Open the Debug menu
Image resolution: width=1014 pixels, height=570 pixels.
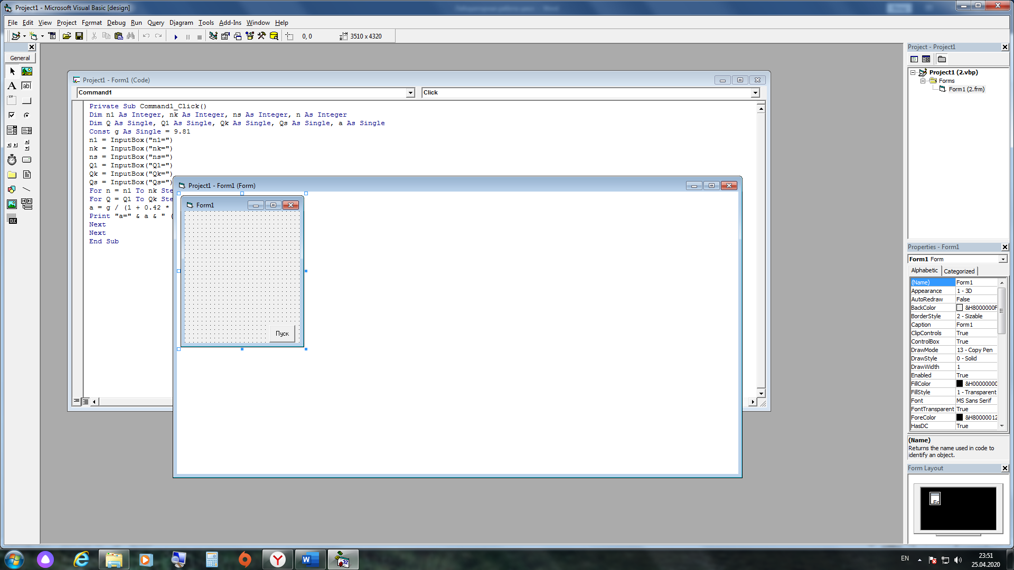point(116,23)
